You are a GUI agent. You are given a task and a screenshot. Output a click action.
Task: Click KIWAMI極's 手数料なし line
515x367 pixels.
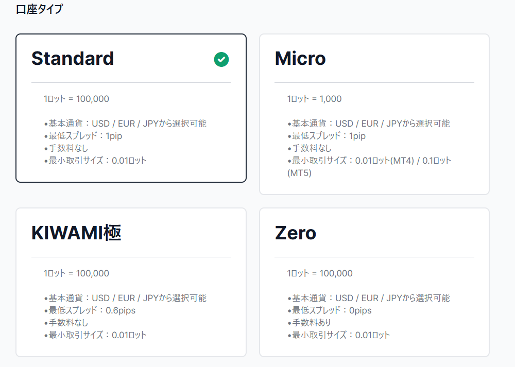pyautogui.click(x=66, y=323)
